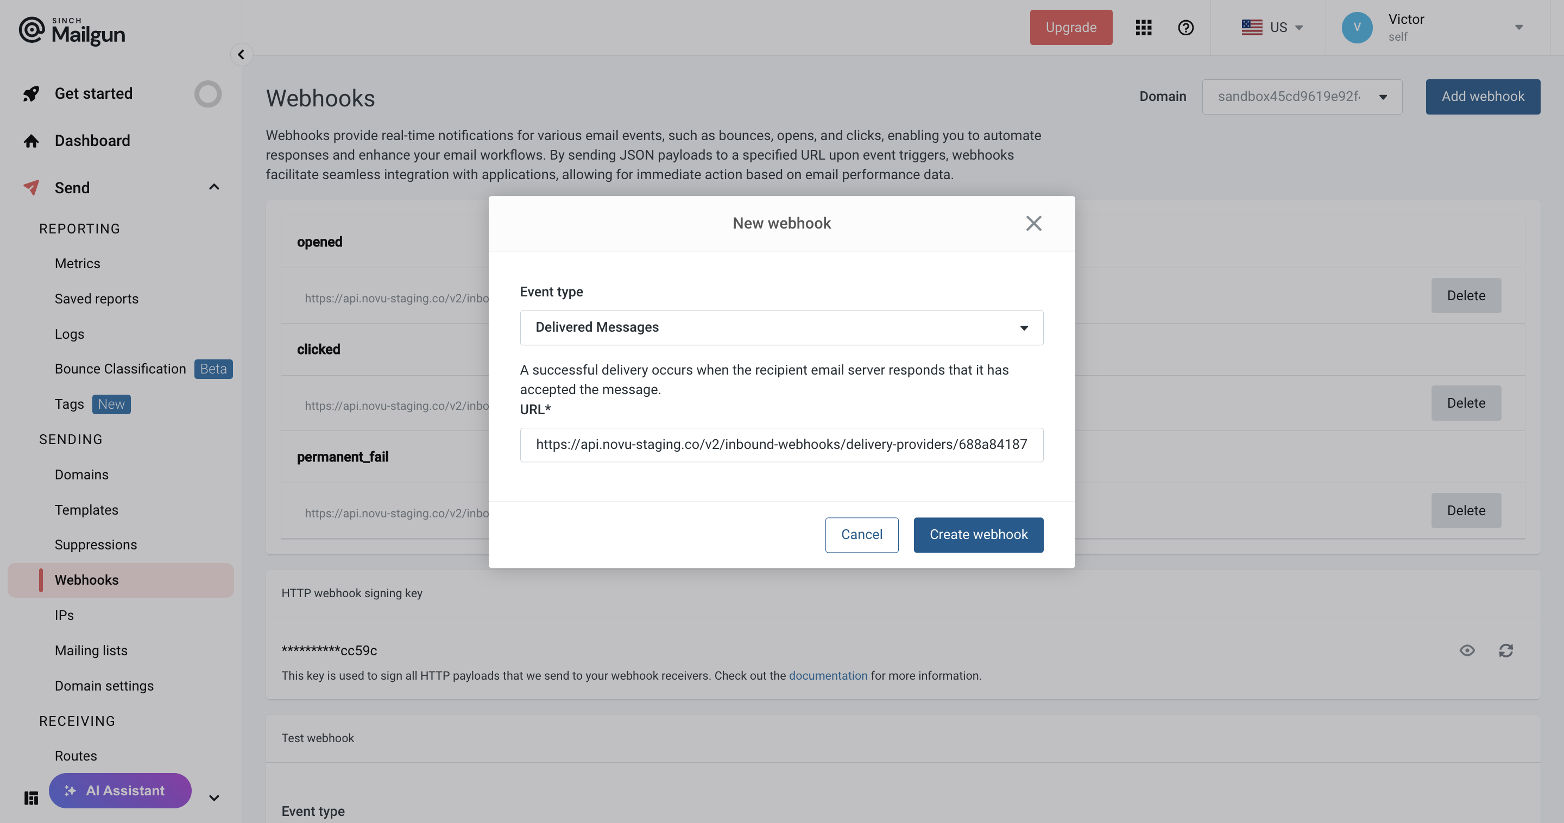
Task: Open the Event type dropdown
Action: (781, 327)
